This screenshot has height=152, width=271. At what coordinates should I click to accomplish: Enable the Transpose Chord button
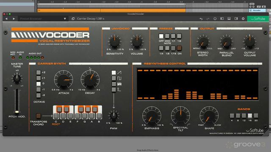pyautogui.click(x=39, y=116)
